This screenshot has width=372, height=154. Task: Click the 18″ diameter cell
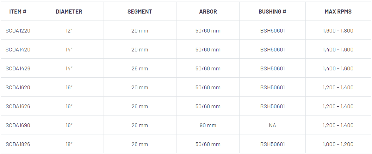[69, 144]
